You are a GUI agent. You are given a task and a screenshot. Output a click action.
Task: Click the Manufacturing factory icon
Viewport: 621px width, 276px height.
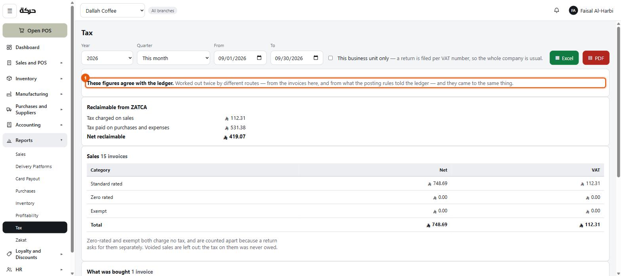9,94
